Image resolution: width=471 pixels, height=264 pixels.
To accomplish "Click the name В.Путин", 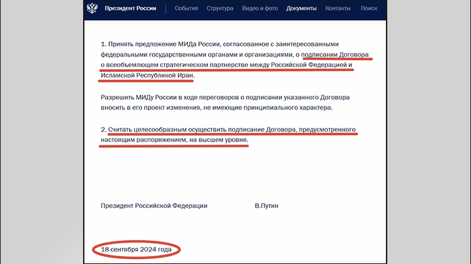I will pos(266,206).
